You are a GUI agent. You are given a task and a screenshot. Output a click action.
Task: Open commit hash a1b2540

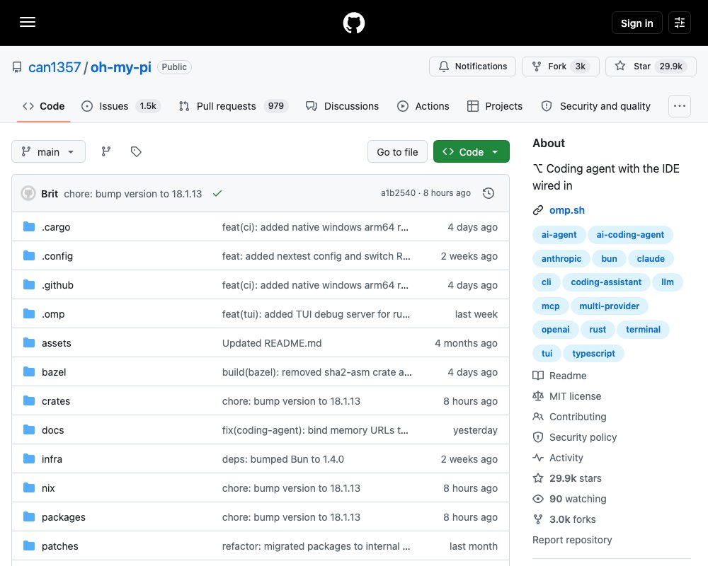(x=398, y=192)
